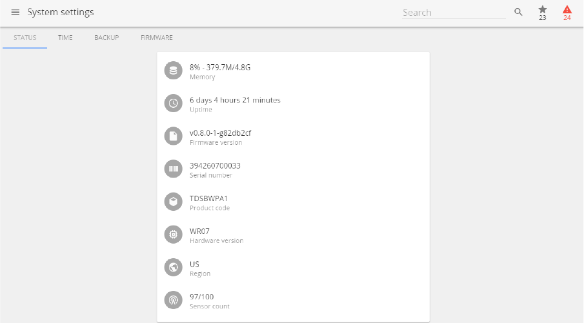Image resolution: width=584 pixels, height=323 pixels.
Task: Click the Firmware version file icon
Action: click(x=174, y=136)
